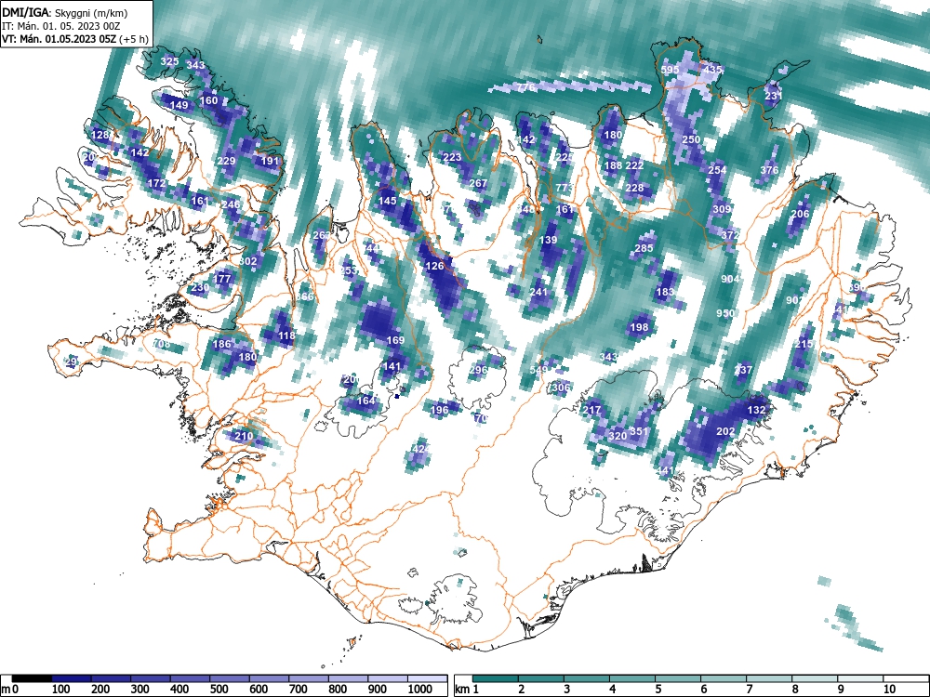Click the visibility value 145 on the map
This screenshot has height=697, width=930.
[x=387, y=201]
